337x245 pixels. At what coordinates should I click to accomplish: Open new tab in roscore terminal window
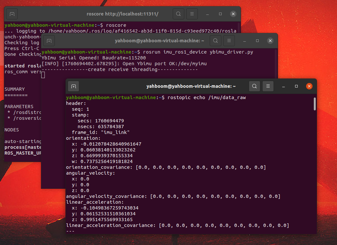coord(12,14)
